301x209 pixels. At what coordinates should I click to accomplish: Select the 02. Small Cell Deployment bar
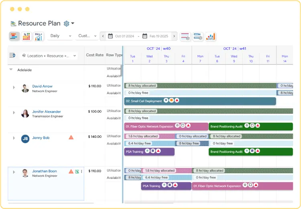pyautogui.click(x=200, y=101)
